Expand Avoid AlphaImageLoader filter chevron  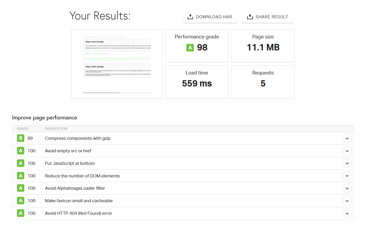[x=347, y=188]
